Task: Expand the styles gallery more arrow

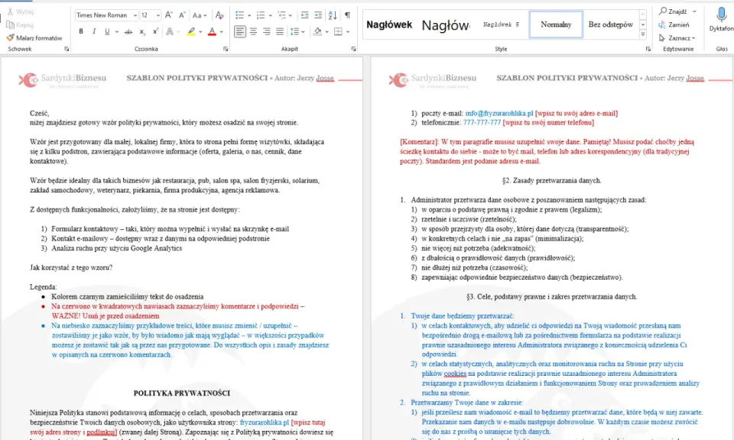Action: 643,34
